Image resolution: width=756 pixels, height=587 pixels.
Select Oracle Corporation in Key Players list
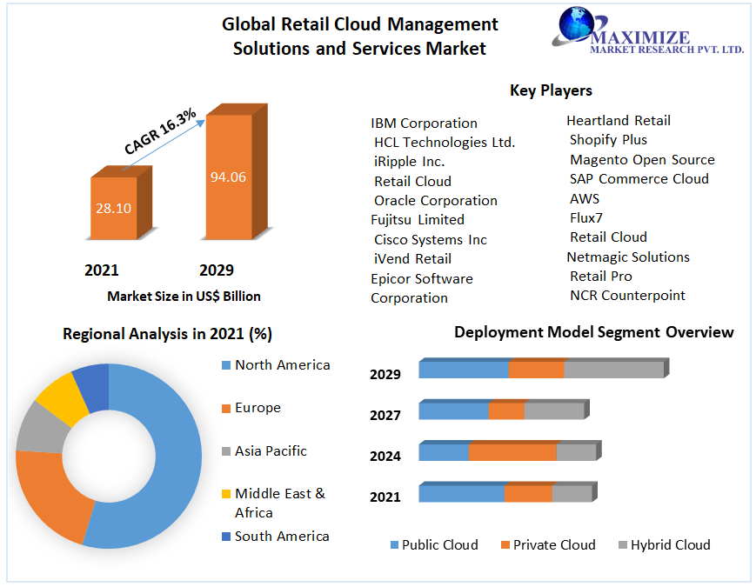pyautogui.click(x=435, y=201)
